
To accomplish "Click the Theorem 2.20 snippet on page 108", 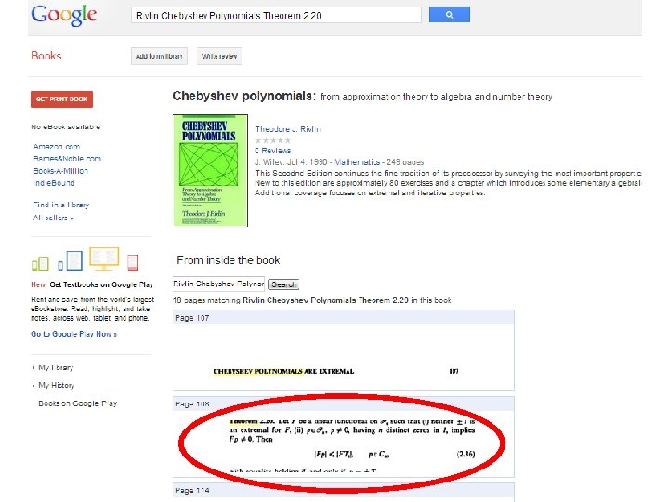I will 344,444.
